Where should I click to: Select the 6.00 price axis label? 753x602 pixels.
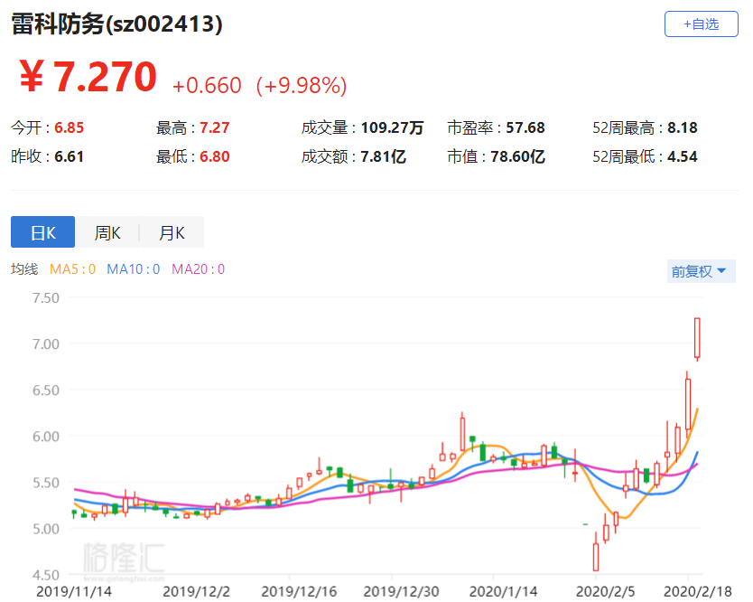tap(46, 437)
